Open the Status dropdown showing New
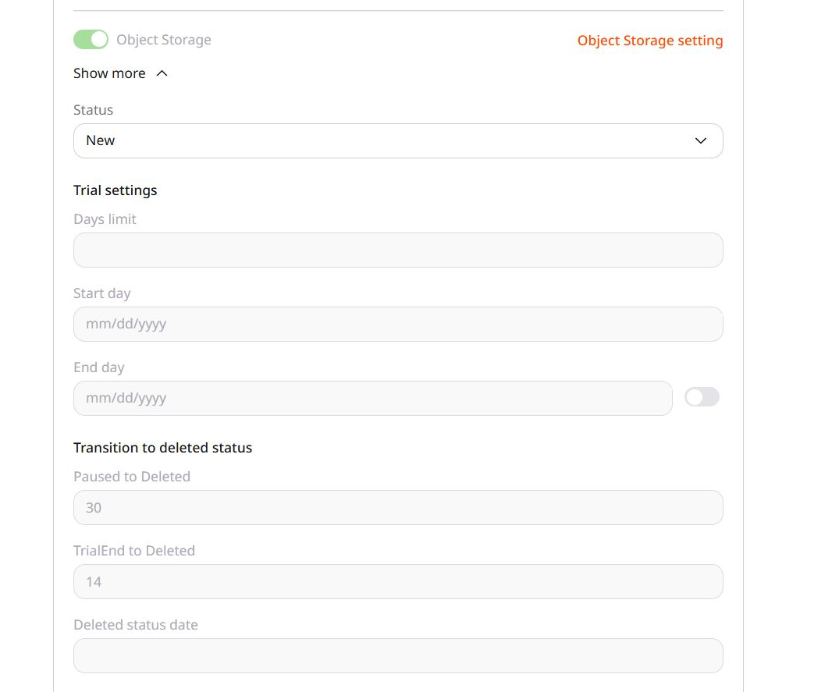This screenshot has height=692, width=839. pyautogui.click(x=398, y=140)
